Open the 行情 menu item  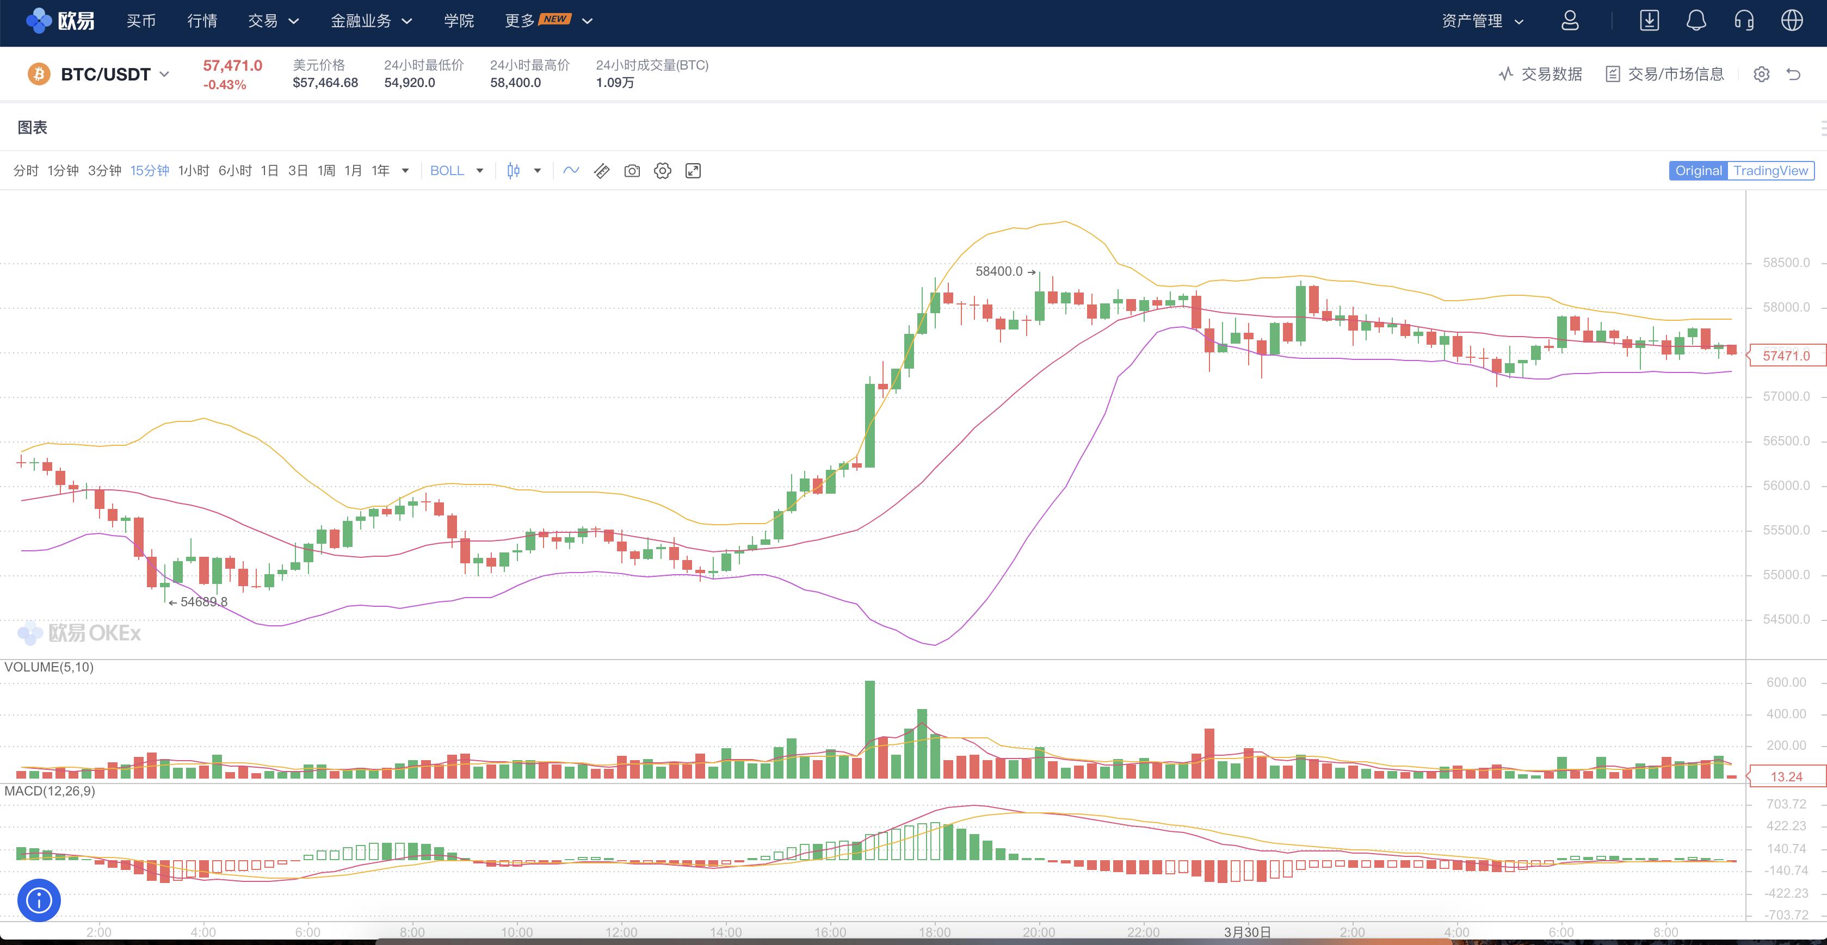[202, 21]
